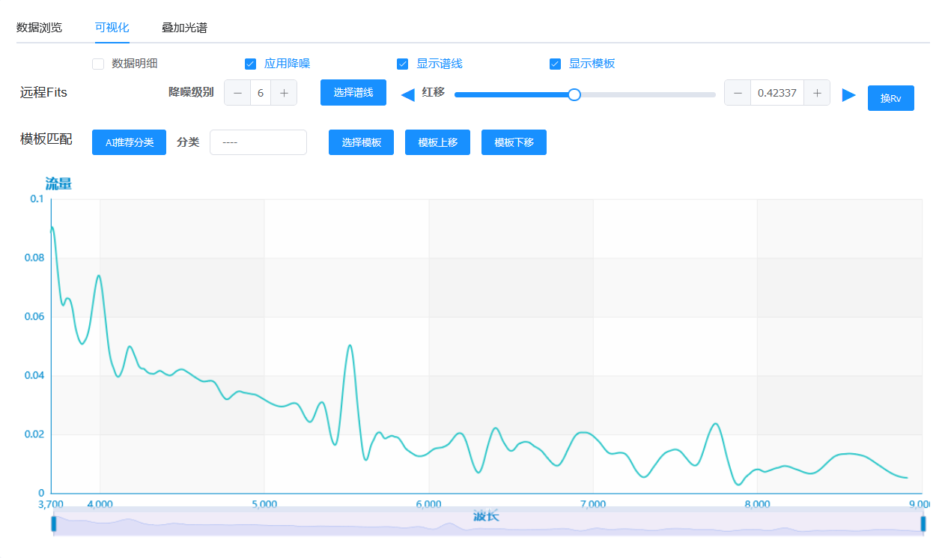Click the 分类 input field
The height and width of the screenshot is (558, 945).
point(258,142)
